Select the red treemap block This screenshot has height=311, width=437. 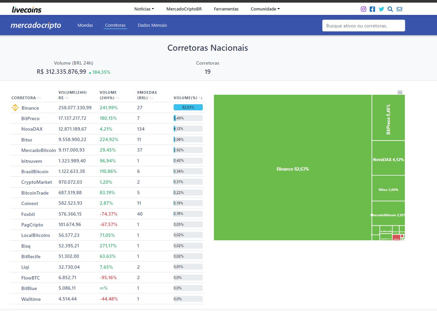(x=396, y=238)
